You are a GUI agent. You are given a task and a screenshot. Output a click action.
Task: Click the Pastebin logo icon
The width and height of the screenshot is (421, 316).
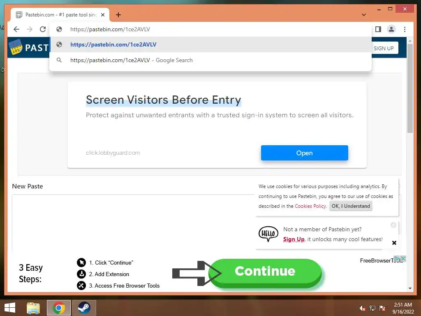(x=16, y=47)
